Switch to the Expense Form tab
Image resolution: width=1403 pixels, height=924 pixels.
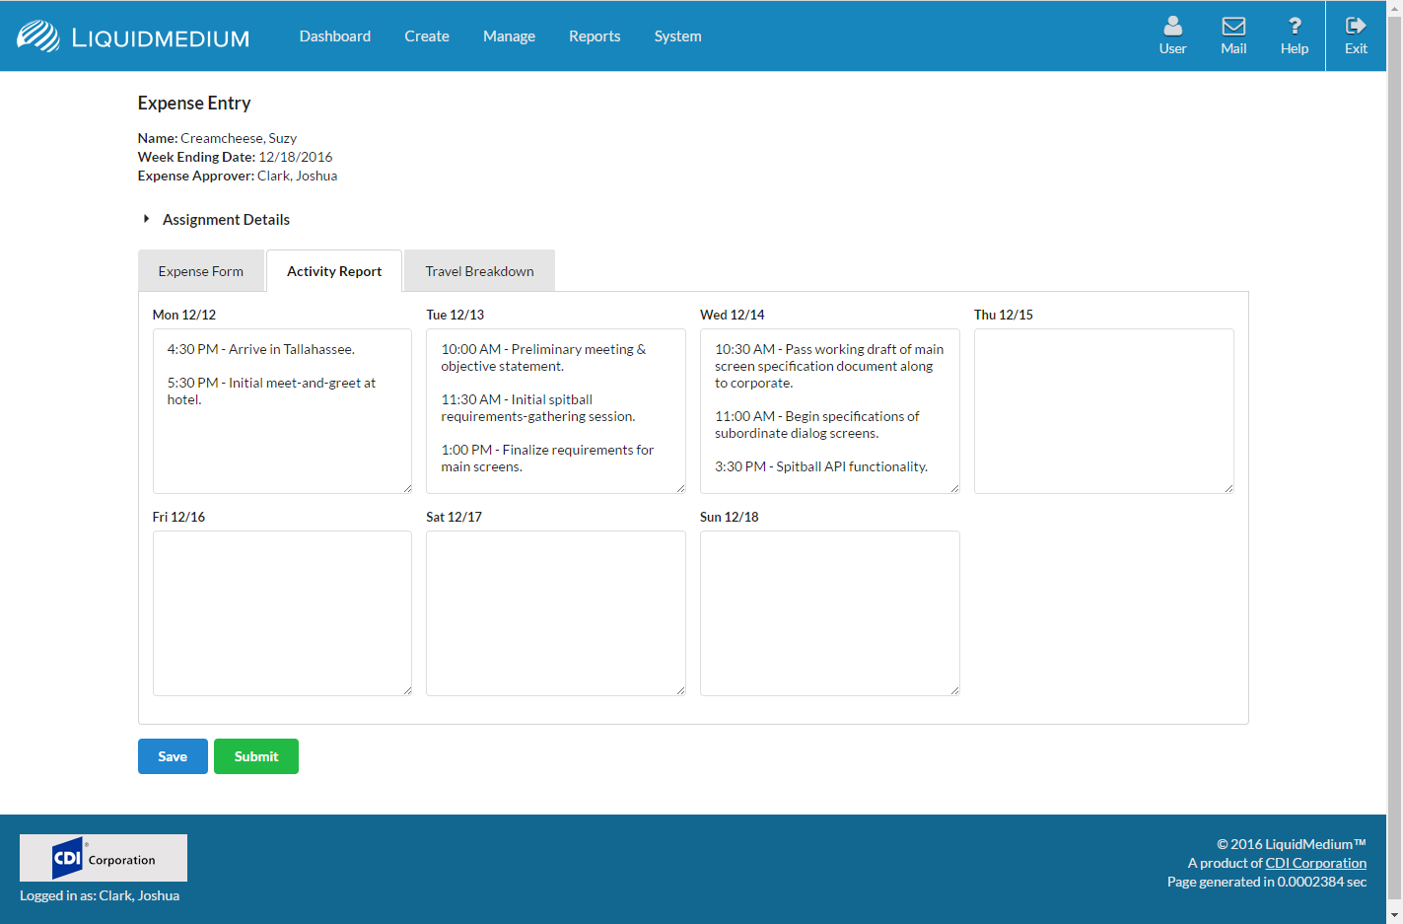(201, 271)
